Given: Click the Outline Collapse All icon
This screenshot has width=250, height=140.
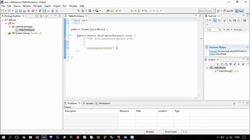Looking at the screenshot, I should [222, 64].
